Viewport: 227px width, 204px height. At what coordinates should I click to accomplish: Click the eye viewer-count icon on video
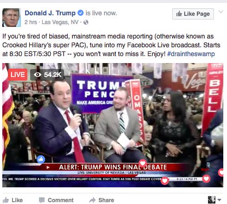point(38,75)
